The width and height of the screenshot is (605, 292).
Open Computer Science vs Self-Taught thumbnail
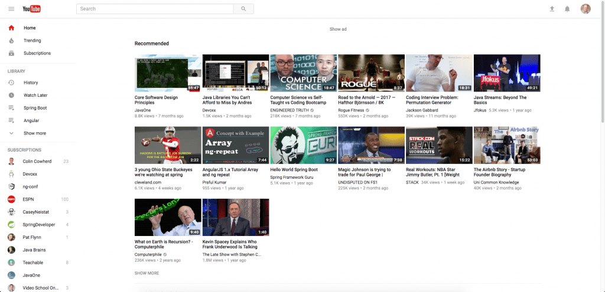pyautogui.click(x=304, y=73)
